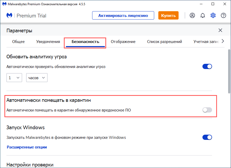This screenshot has height=168, width=231.
Task: Click the orange Купить button
Action: coord(168,15)
